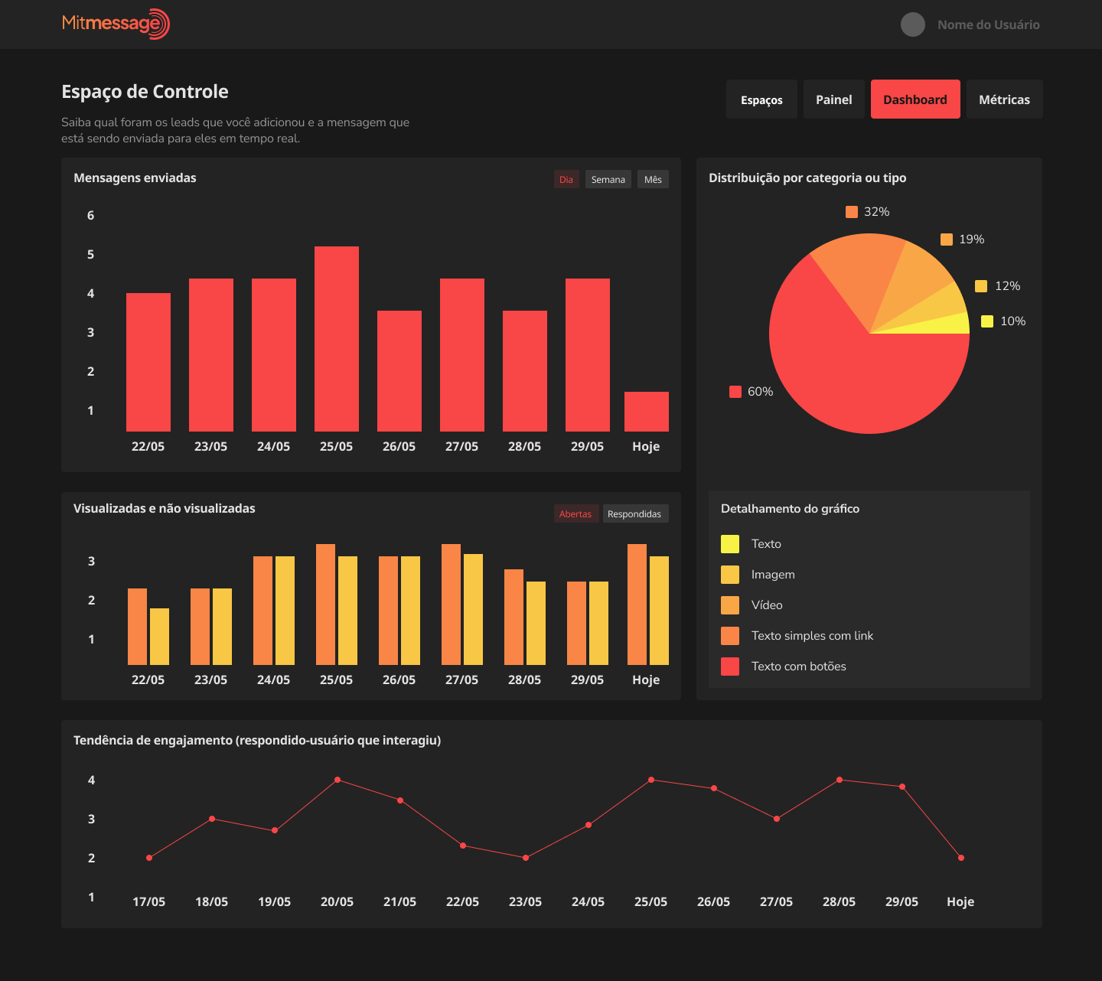Switch to the Painel tab
1102x981 pixels.
coord(834,99)
